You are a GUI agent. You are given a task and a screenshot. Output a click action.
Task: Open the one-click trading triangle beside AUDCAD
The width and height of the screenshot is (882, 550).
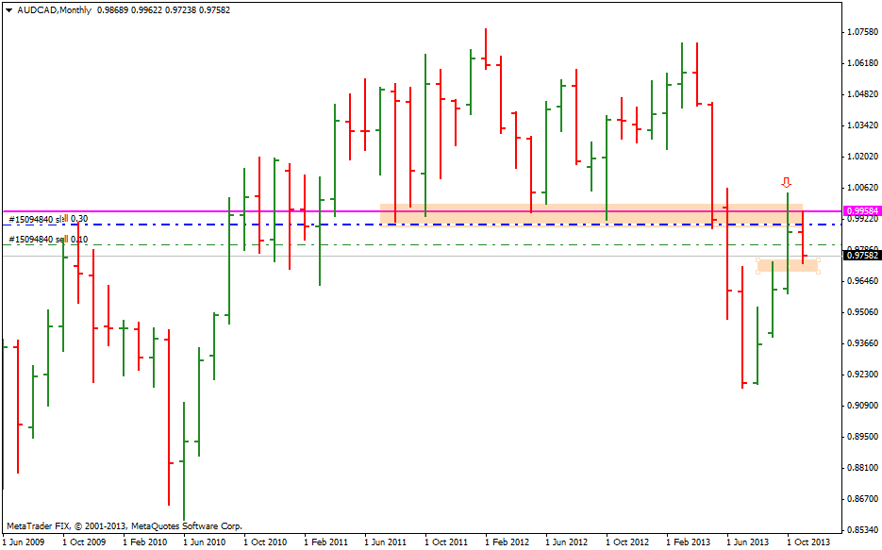point(8,9)
